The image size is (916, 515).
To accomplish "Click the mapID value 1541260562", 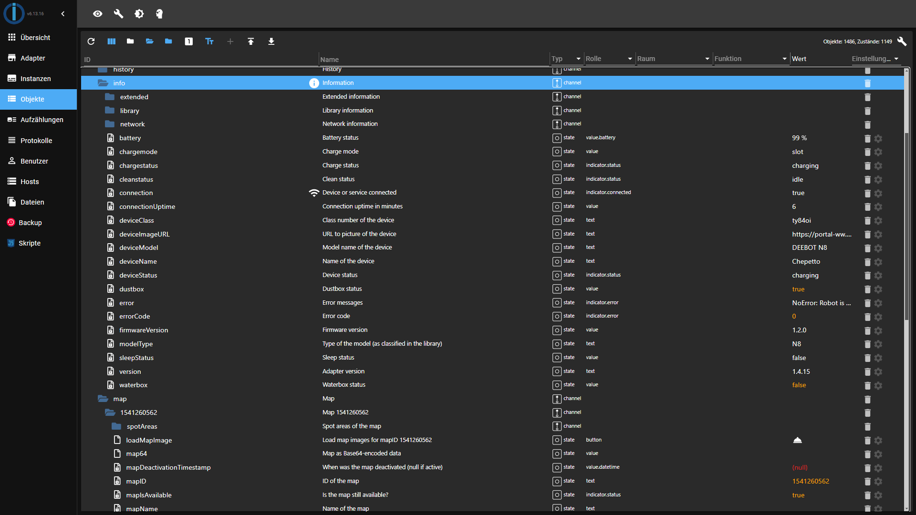I will coord(811,481).
